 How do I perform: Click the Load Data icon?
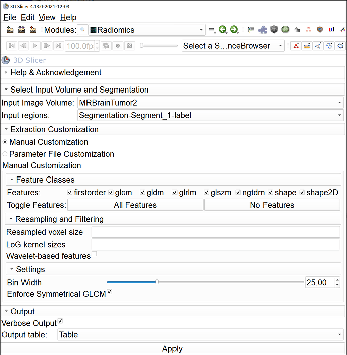pyautogui.click(x=10, y=30)
